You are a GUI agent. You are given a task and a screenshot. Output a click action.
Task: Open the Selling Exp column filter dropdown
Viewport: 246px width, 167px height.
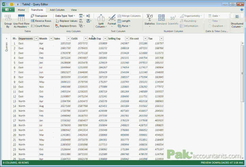tap(127, 39)
